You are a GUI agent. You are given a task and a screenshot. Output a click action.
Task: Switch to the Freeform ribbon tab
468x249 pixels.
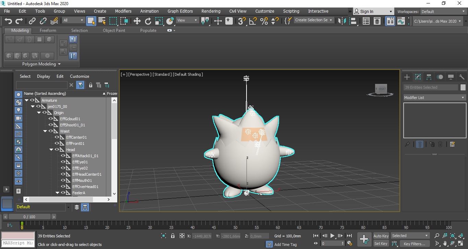(x=48, y=30)
